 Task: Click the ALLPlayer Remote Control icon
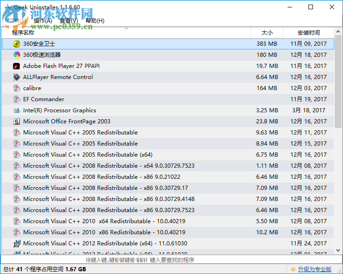pos(17,77)
